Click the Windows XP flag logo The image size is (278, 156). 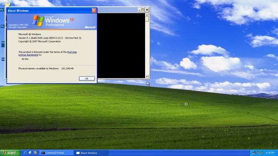38,21
